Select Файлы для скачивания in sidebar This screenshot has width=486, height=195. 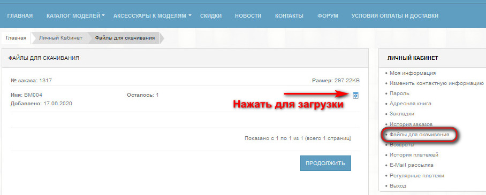(x=419, y=135)
